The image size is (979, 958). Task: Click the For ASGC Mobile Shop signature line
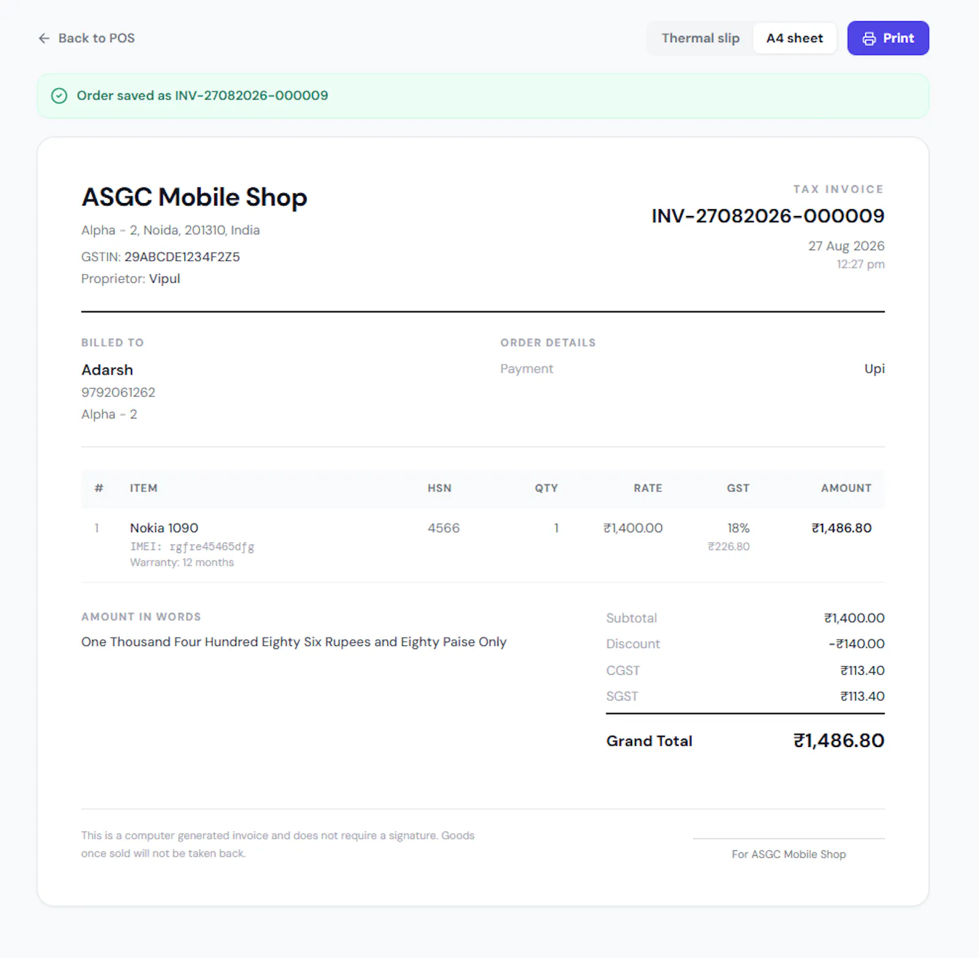[789, 854]
